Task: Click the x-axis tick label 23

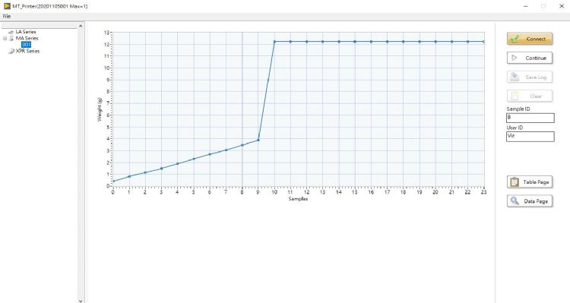Action: point(483,192)
